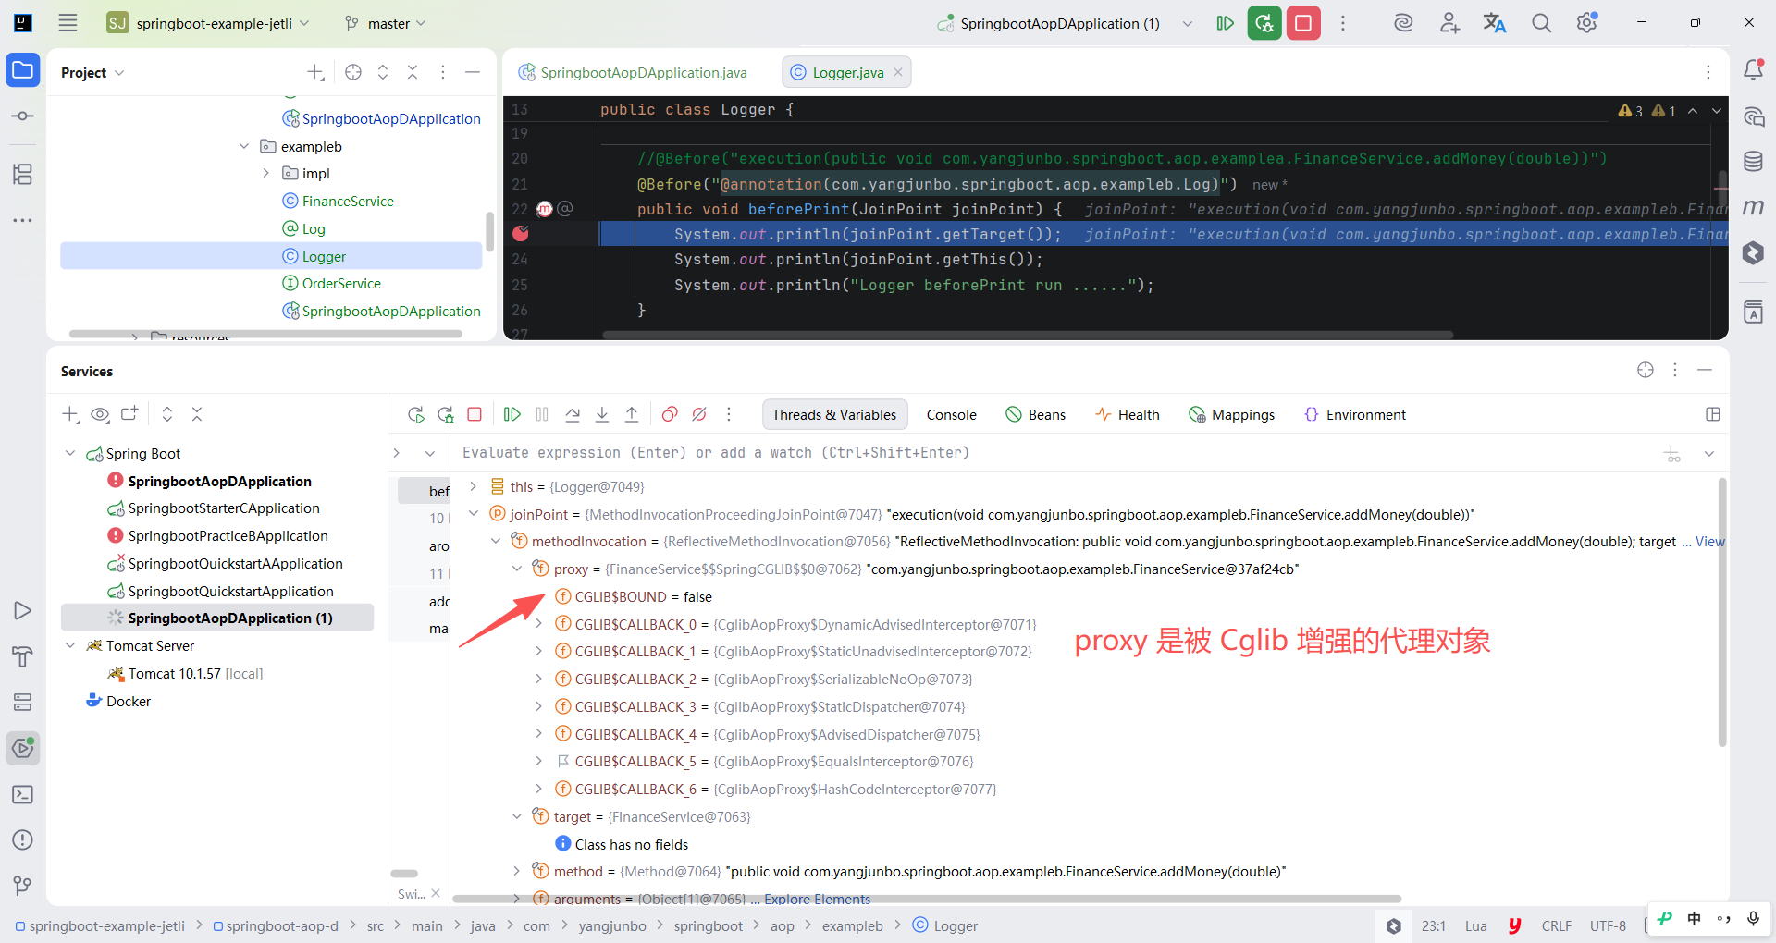Open the main hamburger menu

68,23
